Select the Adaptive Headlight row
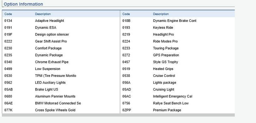 click(61, 21)
